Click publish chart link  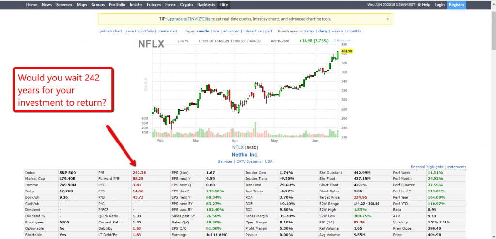111,31
